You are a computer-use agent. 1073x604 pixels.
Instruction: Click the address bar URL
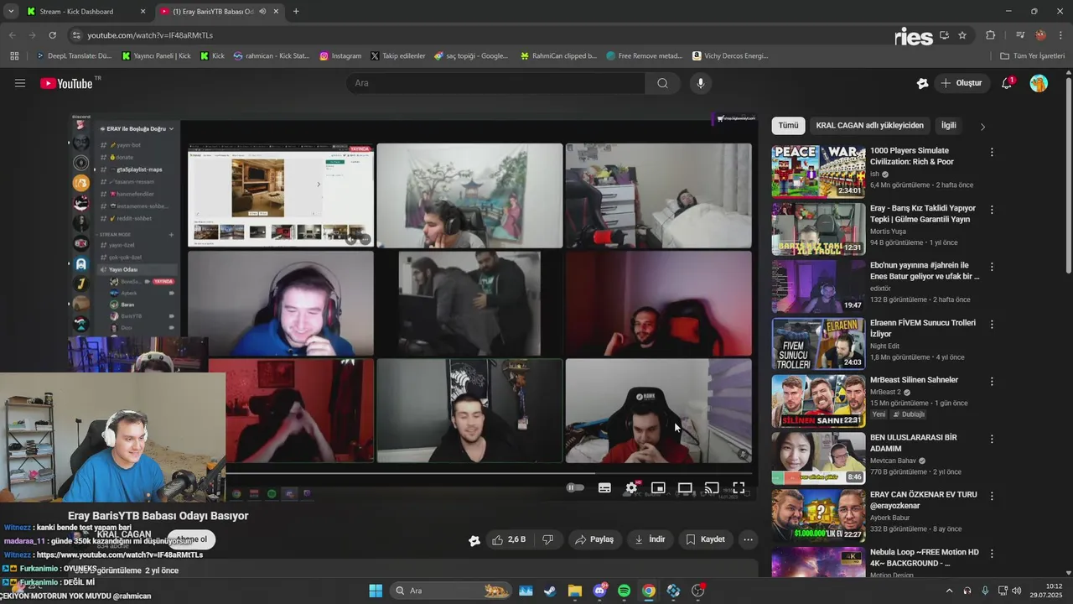[x=150, y=35]
